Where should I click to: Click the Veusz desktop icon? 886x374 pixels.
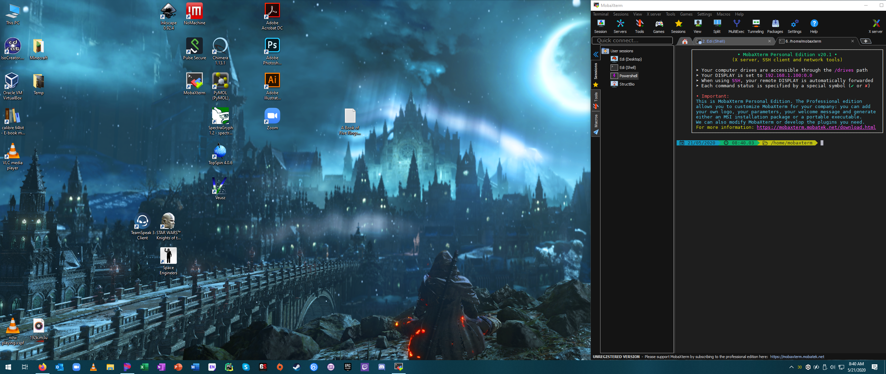[220, 189]
